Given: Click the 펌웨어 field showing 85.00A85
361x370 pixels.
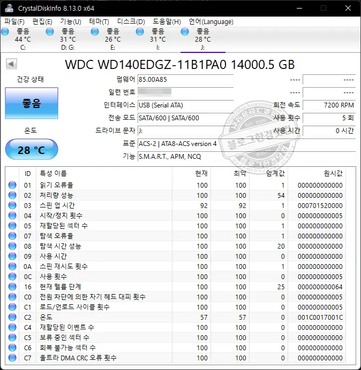Looking at the screenshot, I should 185,80.
